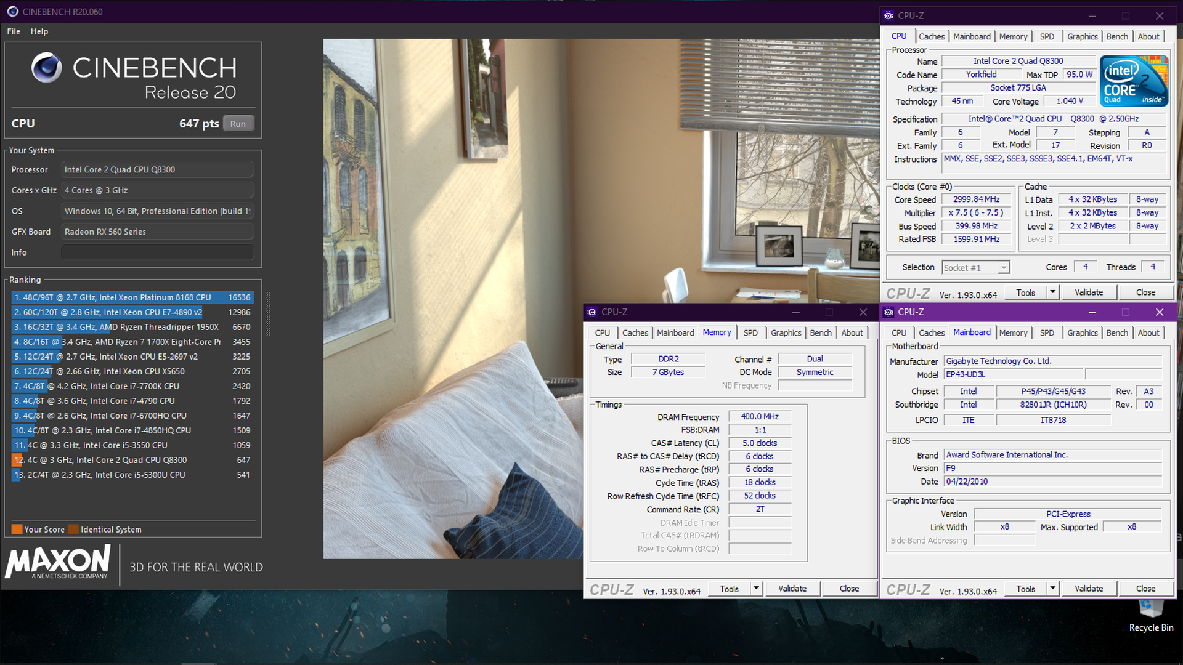This screenshot has height=665, width=1183.
Task: Click Tools in the top CPU-Z window
Action: [x=1025, y=292]
